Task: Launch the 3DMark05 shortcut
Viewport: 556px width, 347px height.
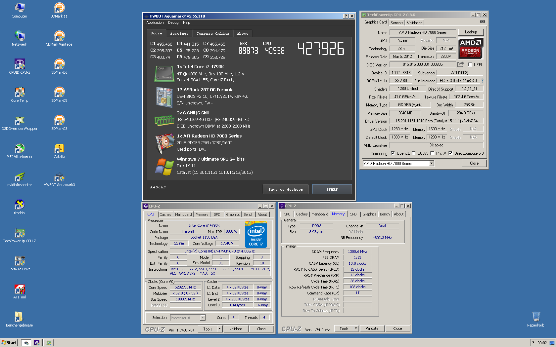Action: 59,95
